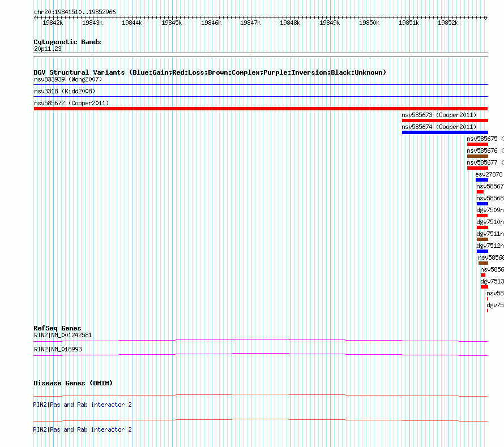
Task: Click the red bar under dgv7510n
Action: pos(482,227)
